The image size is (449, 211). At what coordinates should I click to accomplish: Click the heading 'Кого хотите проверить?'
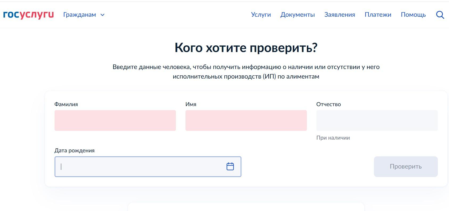click(x=246, y=48)
